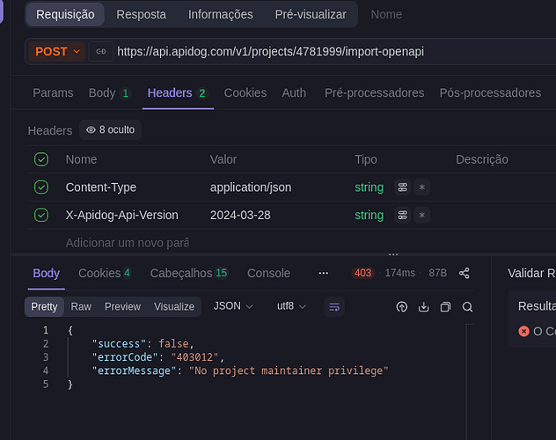Viewport: 556px width, 440px height.
Task: Open dynamic value picker for Content-Type row
Action: tap(402, 187)
